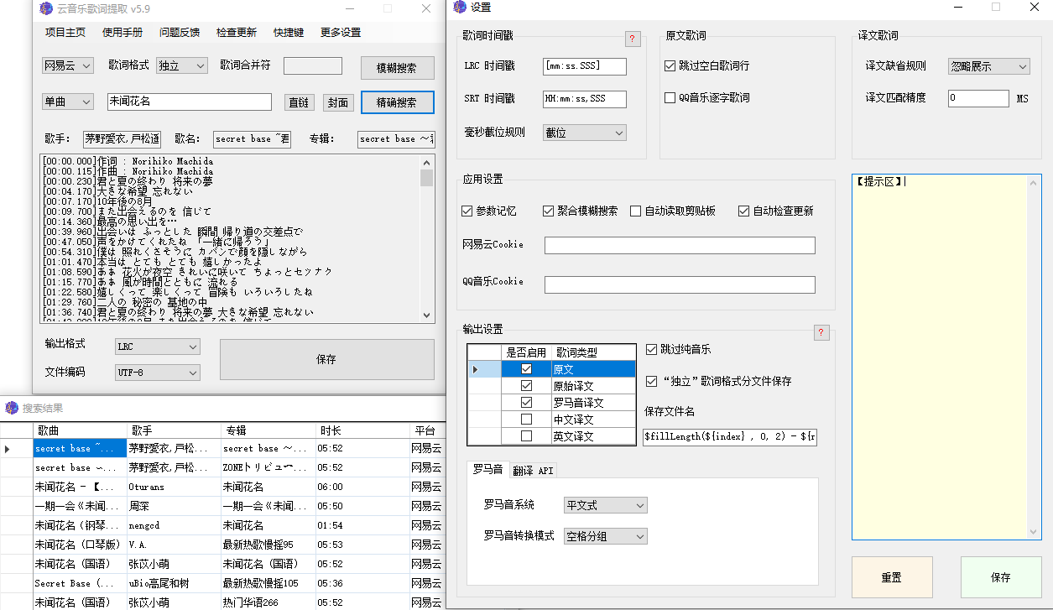Open the 罗马音转换模式 空格分组 dropdown
The height and width of the screenshot is (610, 1053).
click(606, 536)
